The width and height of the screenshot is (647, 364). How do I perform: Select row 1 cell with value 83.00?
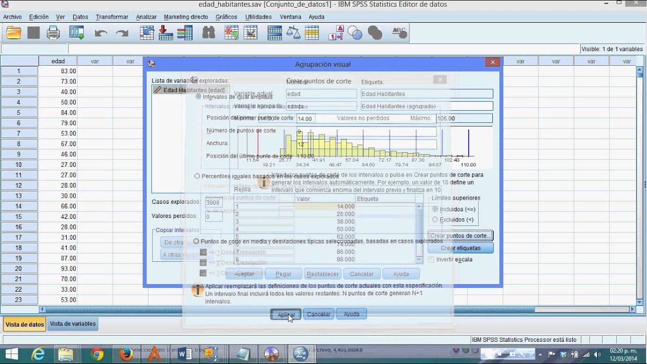click(58, 71)
